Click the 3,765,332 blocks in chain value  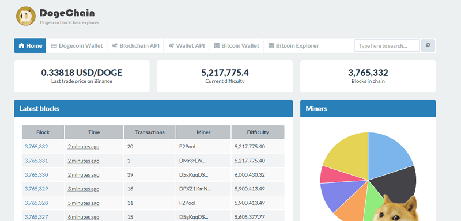pos(368,73)
